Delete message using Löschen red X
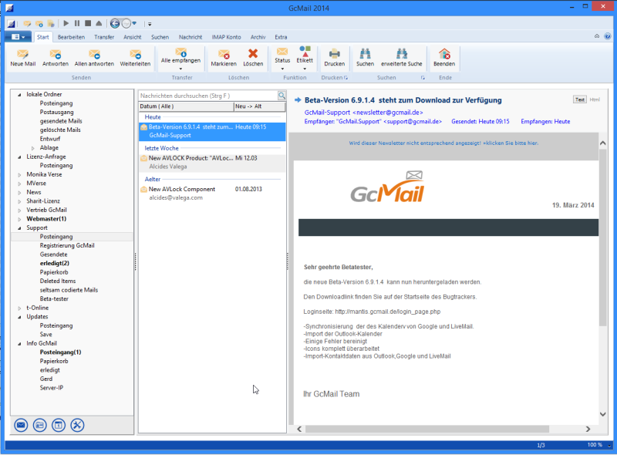 click(253, 58)
